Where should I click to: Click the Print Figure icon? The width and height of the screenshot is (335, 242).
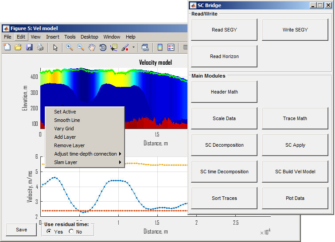tap(40, 47)
